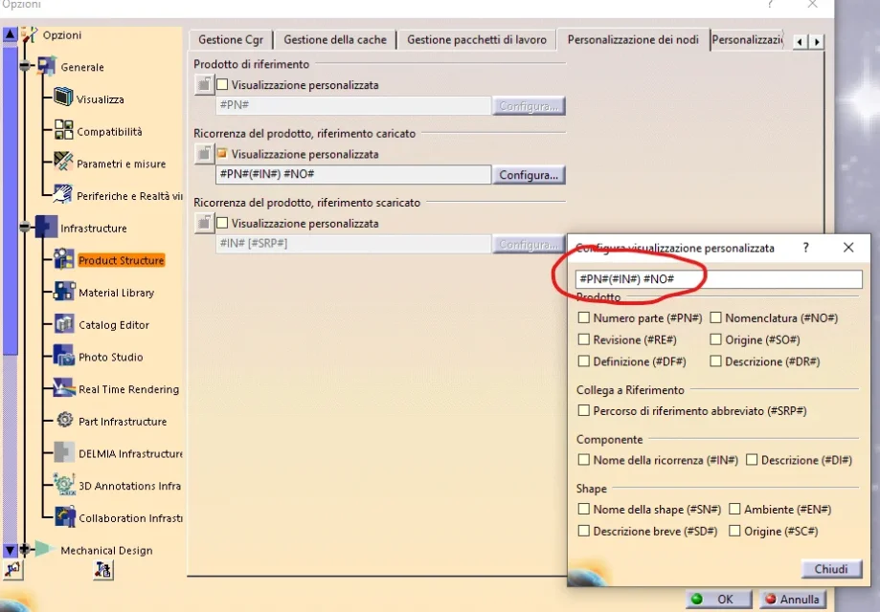Click the Visualizza icon in options tree
This screenshot has height=612, width=880.
tap(63, 98)
